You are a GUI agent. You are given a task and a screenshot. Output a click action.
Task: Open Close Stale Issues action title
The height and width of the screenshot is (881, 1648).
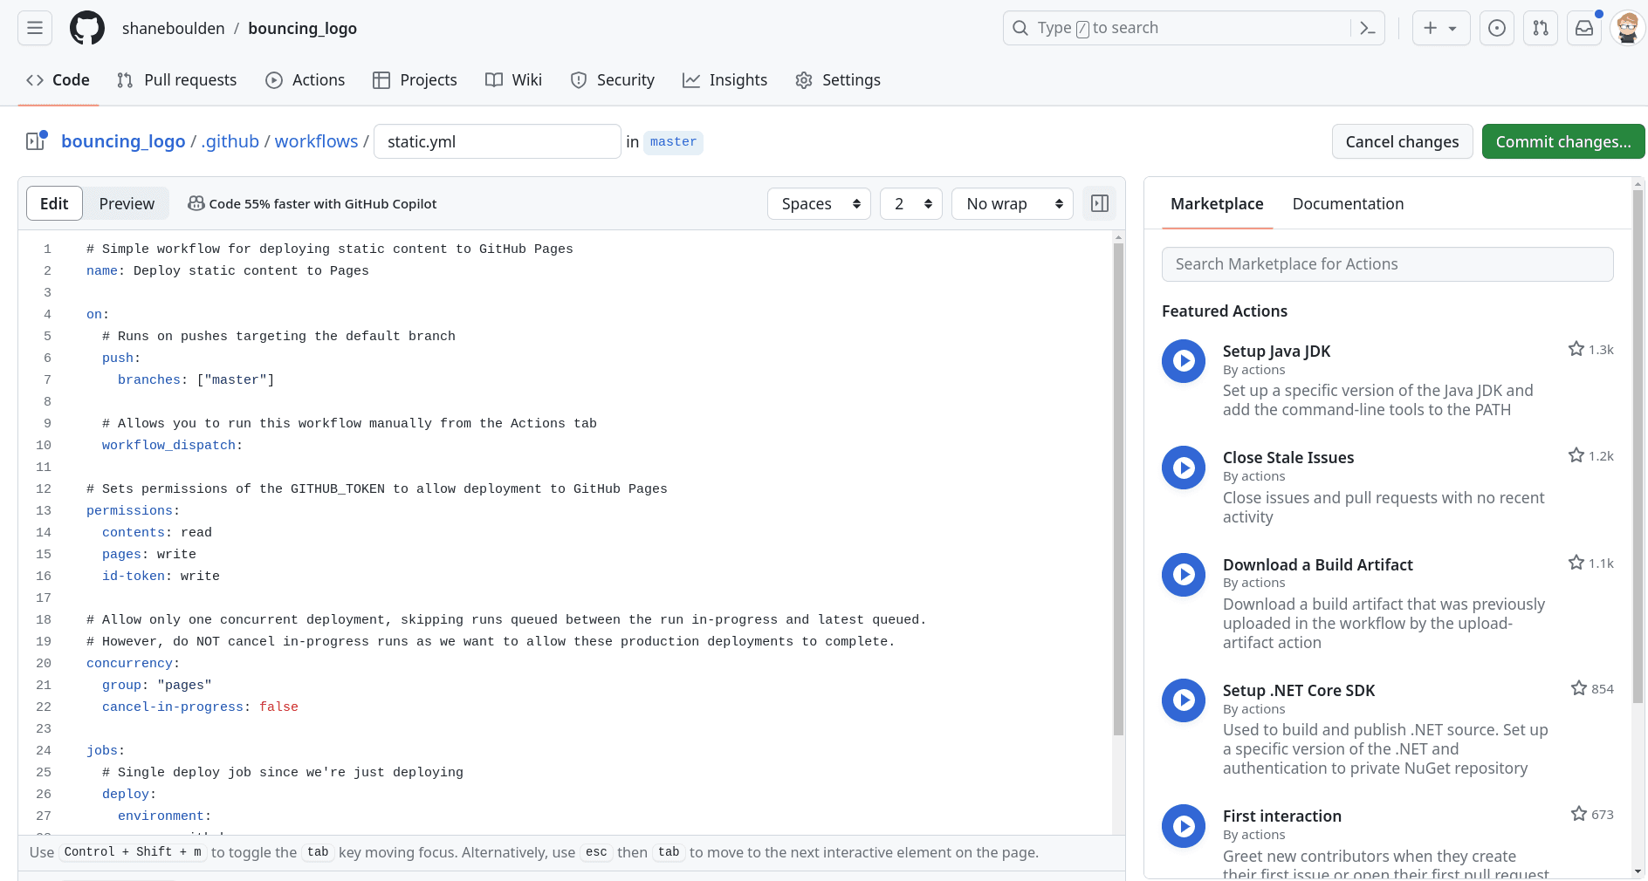tap(1288, 457)
